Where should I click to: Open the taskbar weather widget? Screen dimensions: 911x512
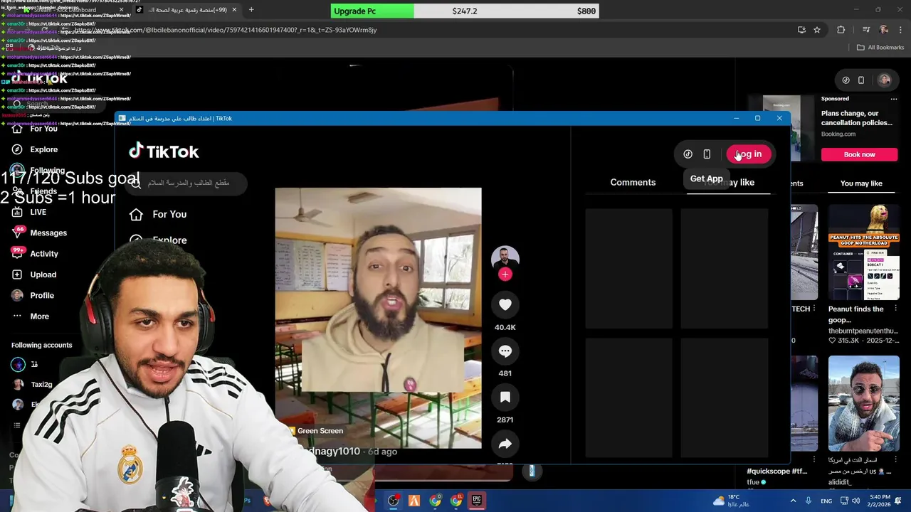[x=731, y=501]
